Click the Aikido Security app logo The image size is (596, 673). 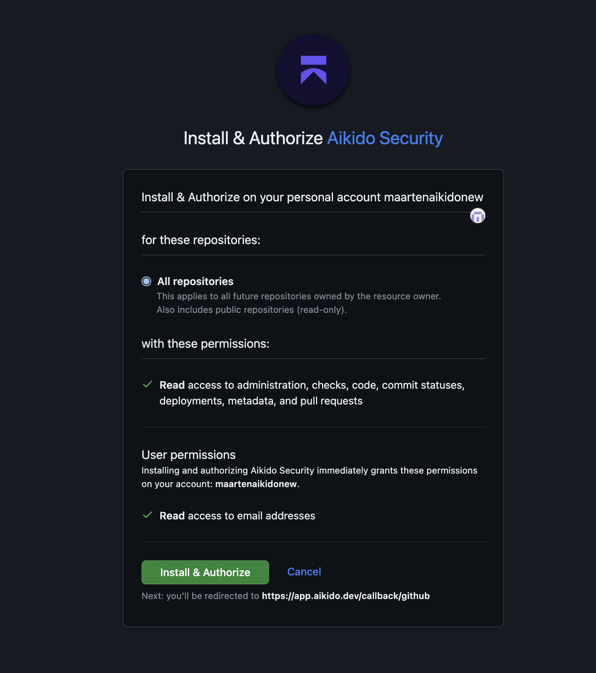(x=313, y=70)
